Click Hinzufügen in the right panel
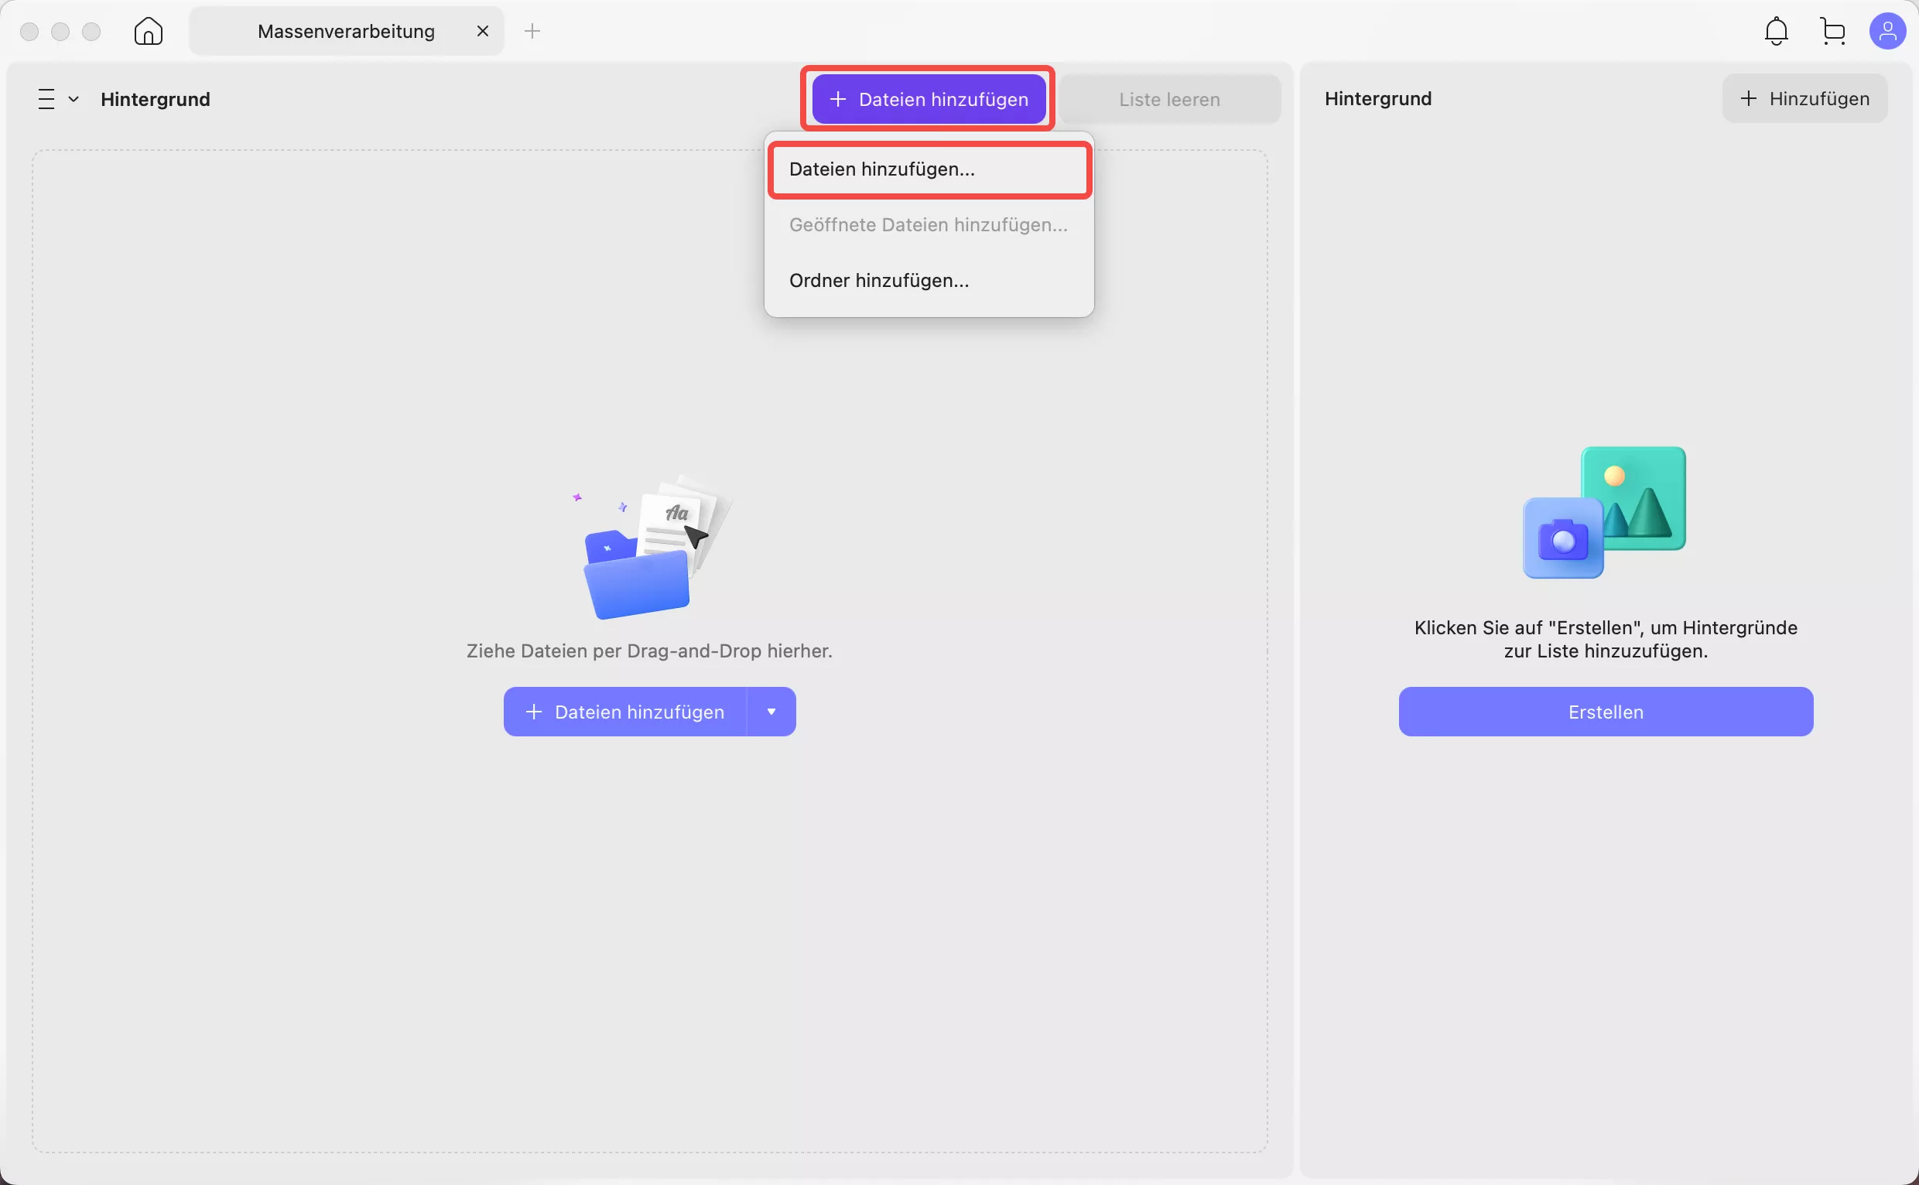 click(1804, 99)
